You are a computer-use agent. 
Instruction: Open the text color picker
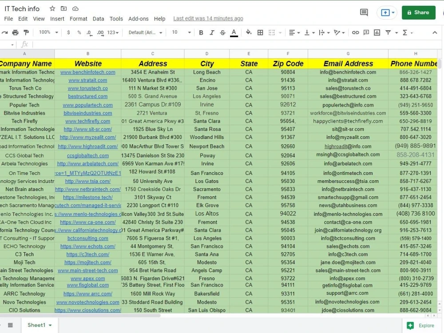tap(234, 32)
